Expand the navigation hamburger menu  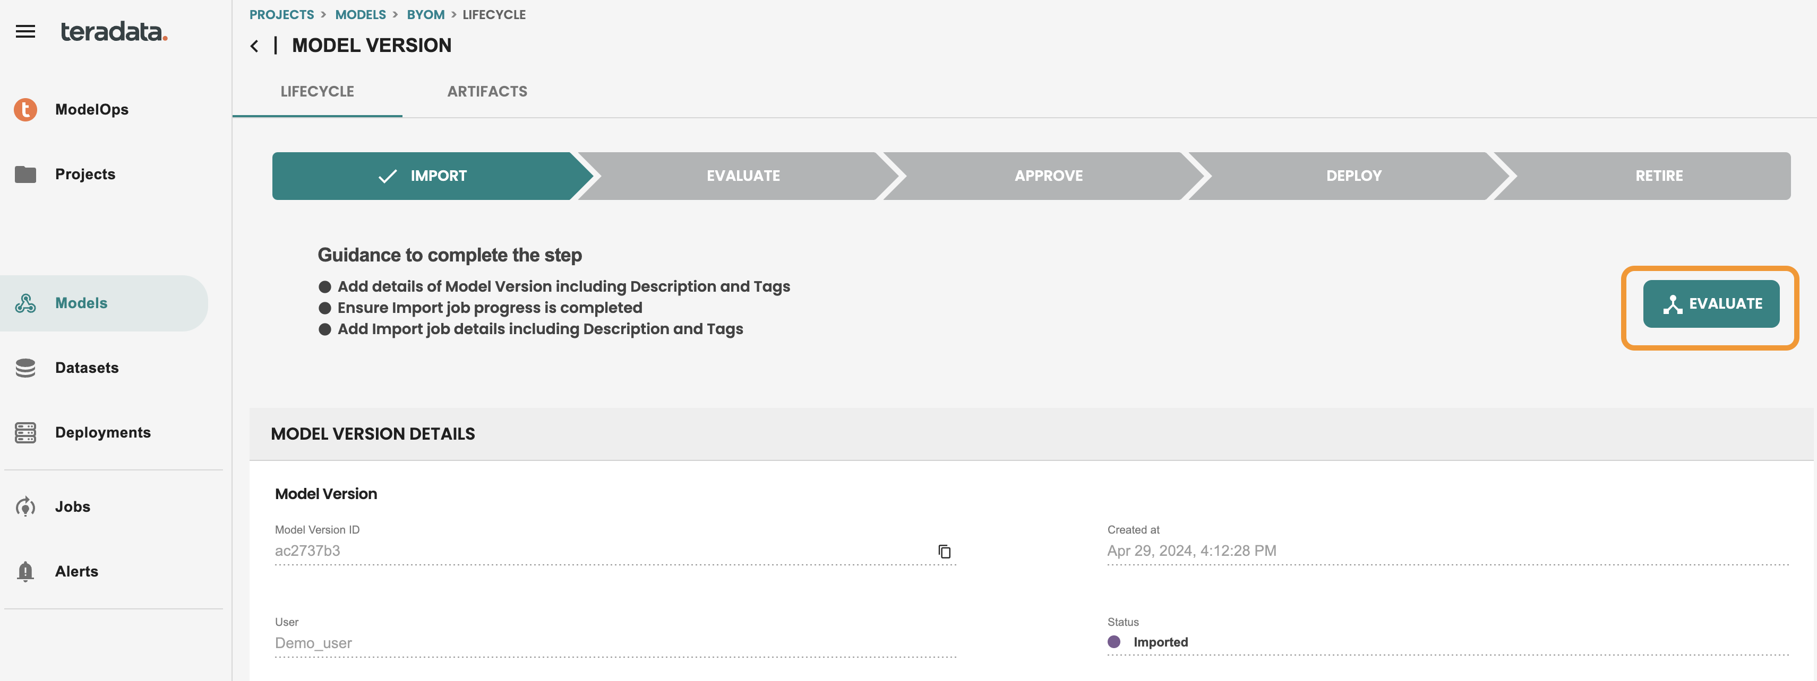pos(25,30)
